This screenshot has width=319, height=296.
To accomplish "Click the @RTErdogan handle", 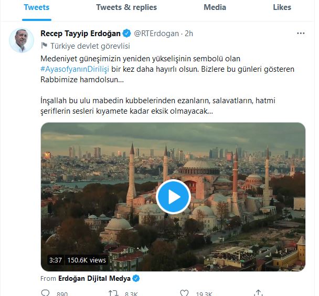I will (x=156, y=34).
